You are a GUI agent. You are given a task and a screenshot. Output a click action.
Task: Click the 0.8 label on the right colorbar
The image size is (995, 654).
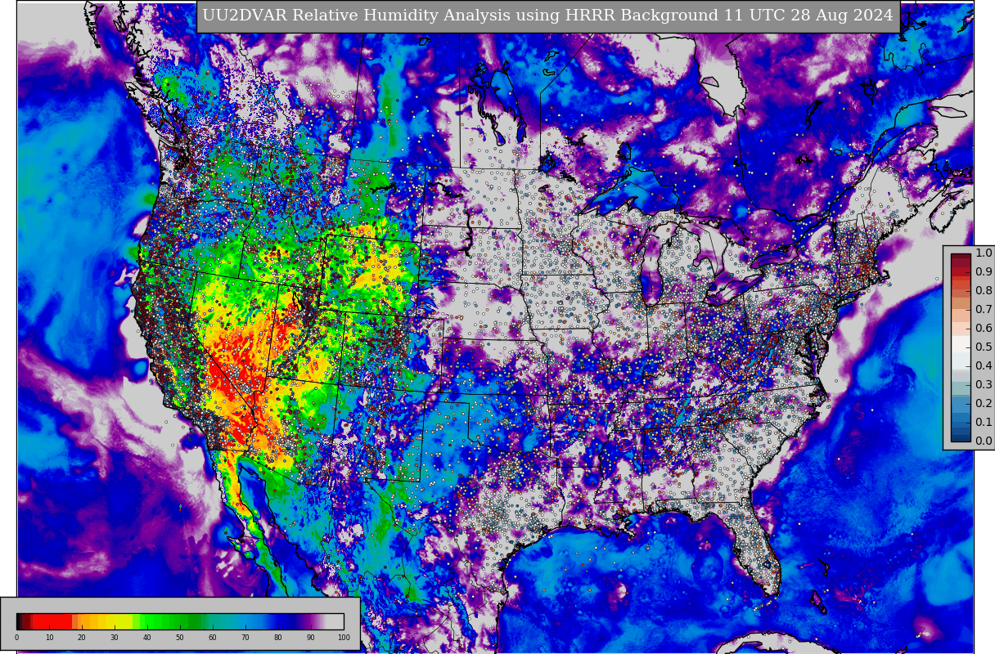coord(984,290)
